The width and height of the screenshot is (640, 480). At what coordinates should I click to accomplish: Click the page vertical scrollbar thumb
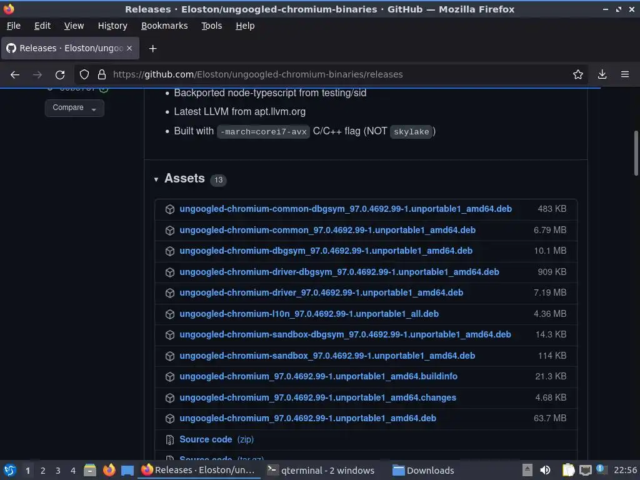636,153
